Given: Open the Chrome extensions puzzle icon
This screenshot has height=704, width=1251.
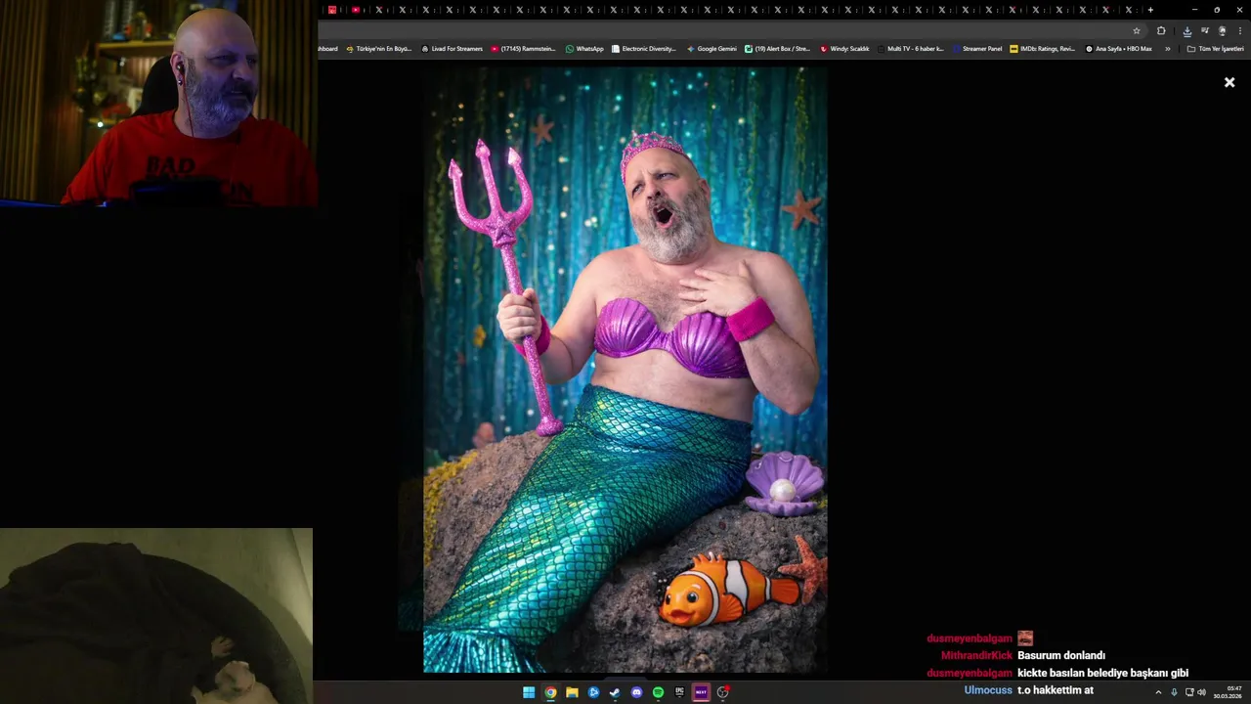Looking at the screenshot, I should point(1161,30).
